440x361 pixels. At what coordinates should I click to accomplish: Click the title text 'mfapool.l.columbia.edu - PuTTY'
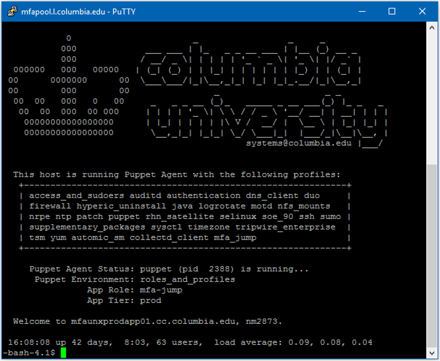coord(79,12)
